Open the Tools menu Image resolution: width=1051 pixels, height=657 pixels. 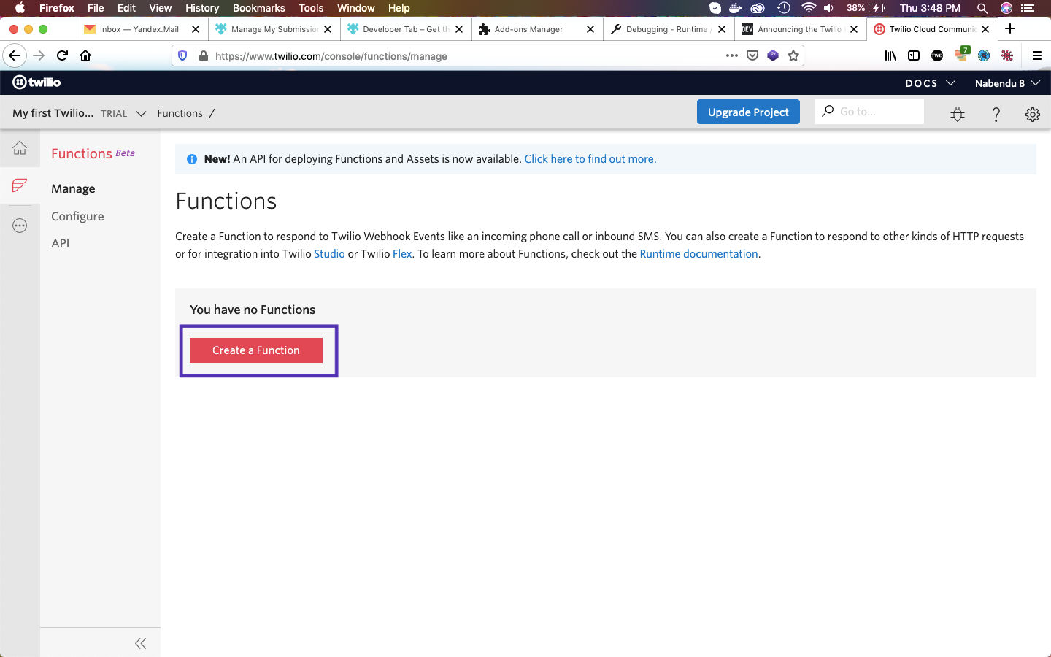click(x=311, y=8)
